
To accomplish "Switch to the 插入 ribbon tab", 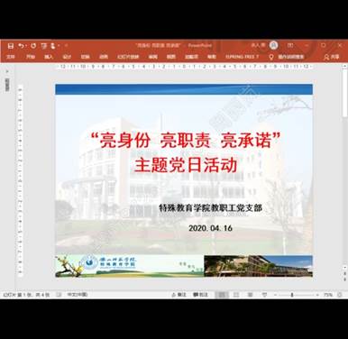I will click(49, 57).
